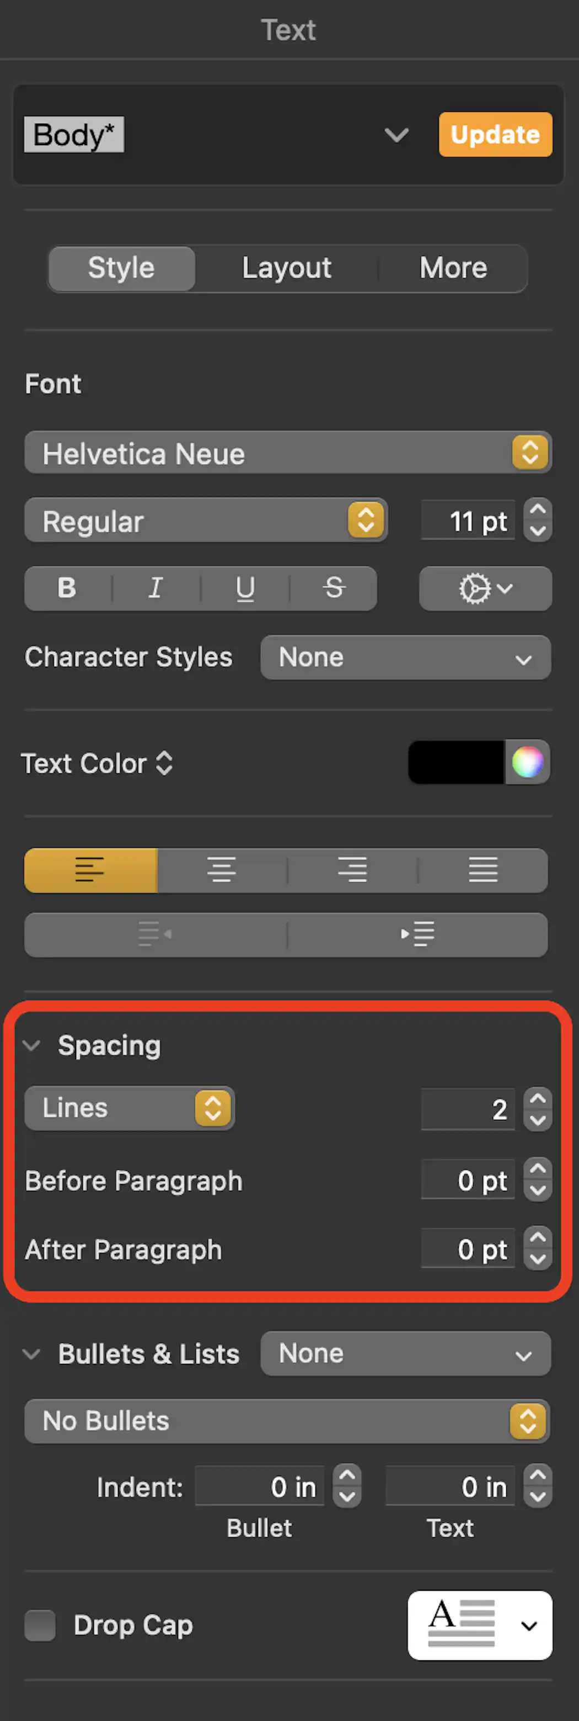The width and height of the screenshot is (579, 1721).
Task: Apply strikethrough formatting
Action: 333,588
